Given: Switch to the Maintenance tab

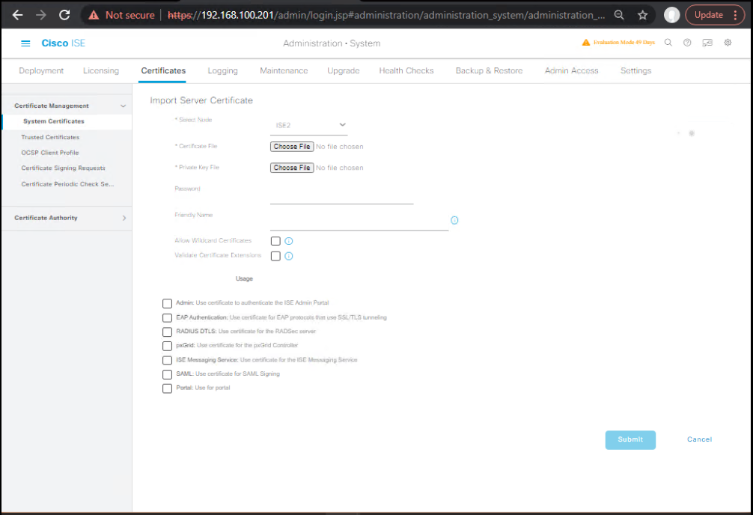Looking at the screenshot, I should coord(284,70).
